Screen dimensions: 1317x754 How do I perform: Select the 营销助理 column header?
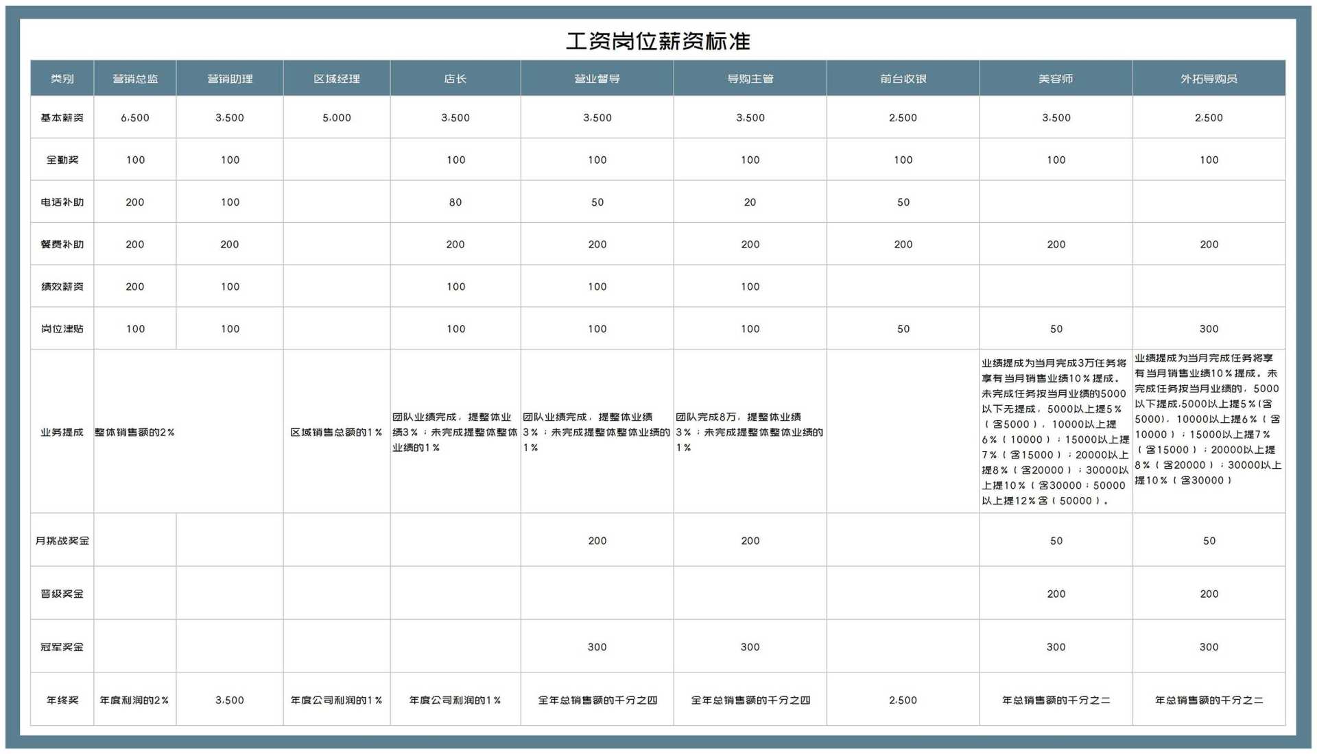tap(230, 78)
